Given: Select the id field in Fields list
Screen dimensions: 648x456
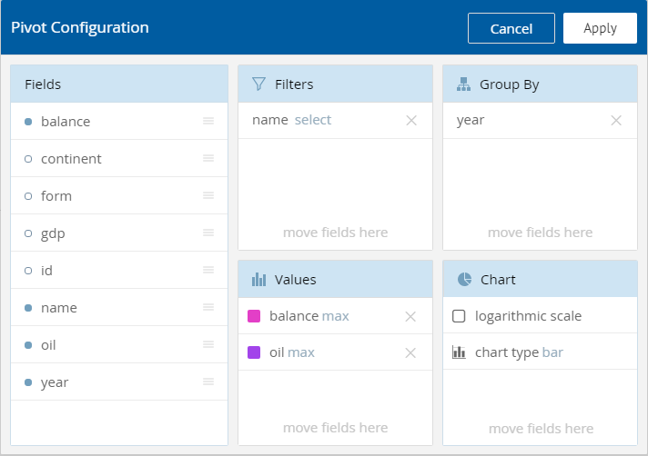Looking at the screenshot, I should (x=119, y=270).
